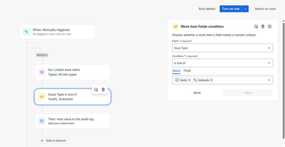The height and width of the screenshot is (147, 285).
Task: Click the linked work items branch icon
Action: click(42, 72)
